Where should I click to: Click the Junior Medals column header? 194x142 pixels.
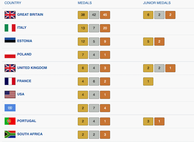157,3
